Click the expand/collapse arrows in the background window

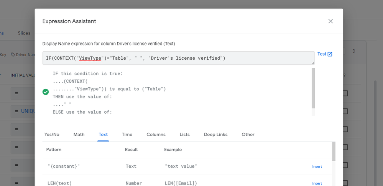click(x=354, y=51)
